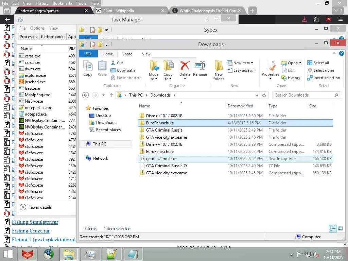Image resolution: width=348 pixels, height=261 pixels.
Task: Switch to the Share ribbon tab
Action: click(x=127, y=54)
